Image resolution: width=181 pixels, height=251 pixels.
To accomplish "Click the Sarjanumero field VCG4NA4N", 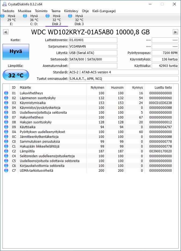I will pos(93,46).
